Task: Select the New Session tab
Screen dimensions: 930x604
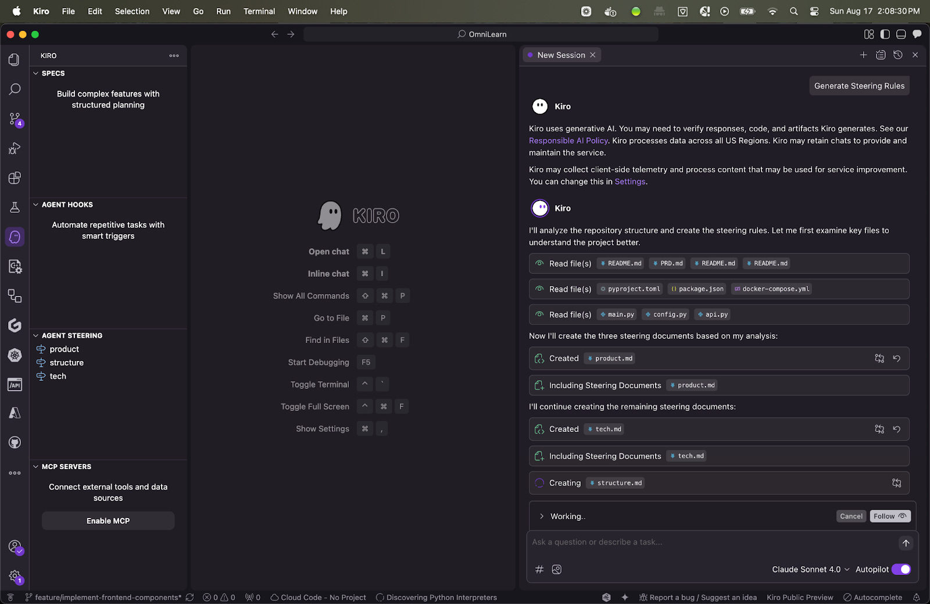Action: coord(561,55)
